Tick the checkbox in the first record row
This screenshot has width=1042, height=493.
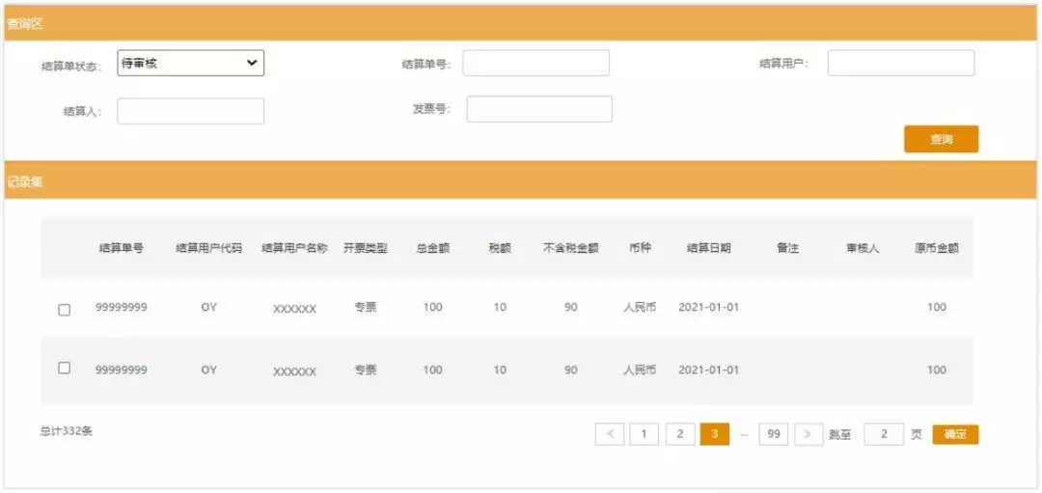click(x=65, y=310)
